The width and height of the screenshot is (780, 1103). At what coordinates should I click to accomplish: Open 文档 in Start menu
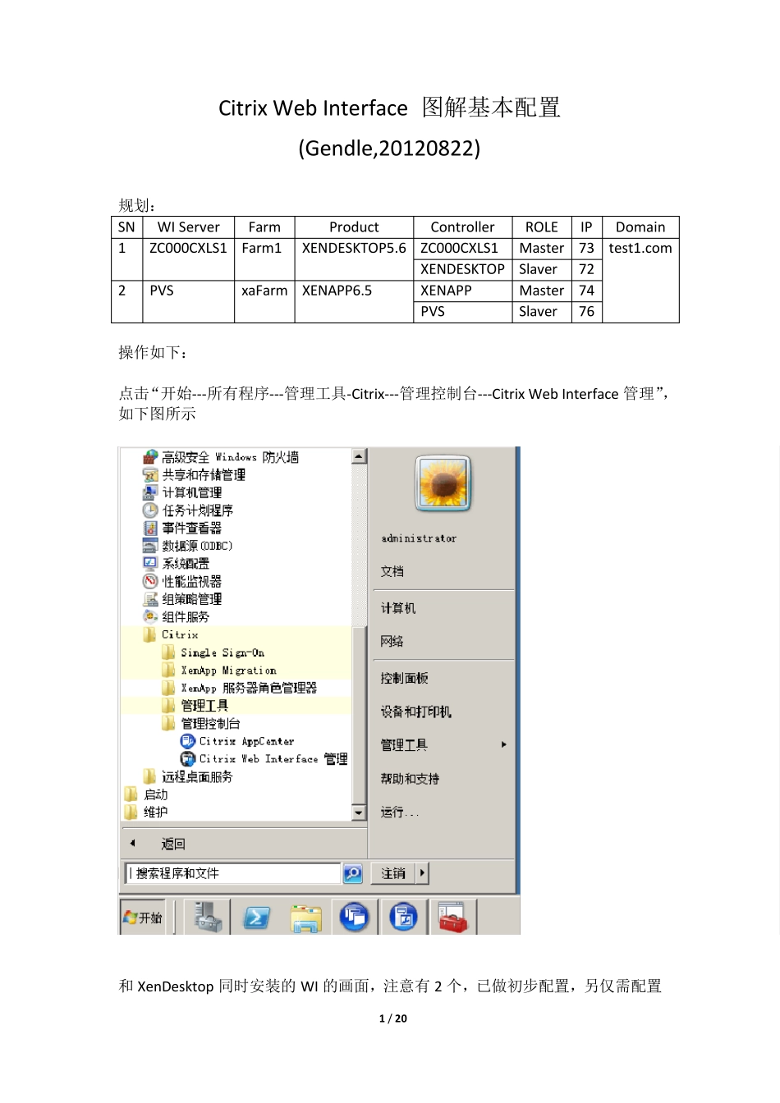(392, 571)
